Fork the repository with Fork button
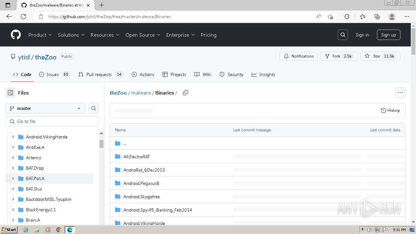 coord(339,56)
